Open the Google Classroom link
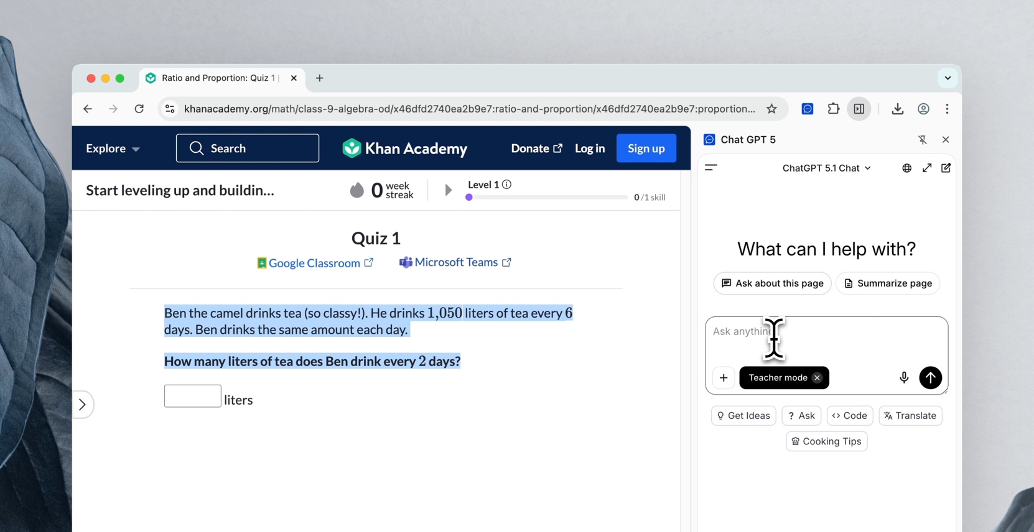 pyautogui.click(x=314, y=263)
